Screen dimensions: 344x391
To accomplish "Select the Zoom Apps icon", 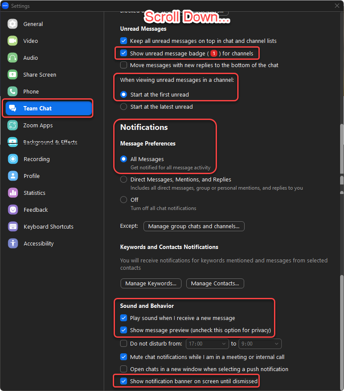I will [x=13, y=125].
